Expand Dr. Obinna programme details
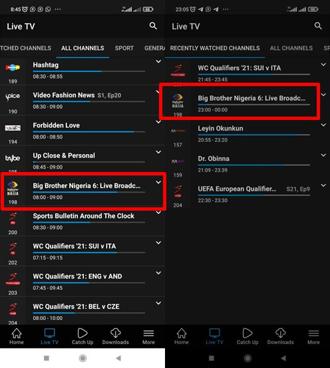The width and height of the screenshot is (330, 368). click(323, 155)
